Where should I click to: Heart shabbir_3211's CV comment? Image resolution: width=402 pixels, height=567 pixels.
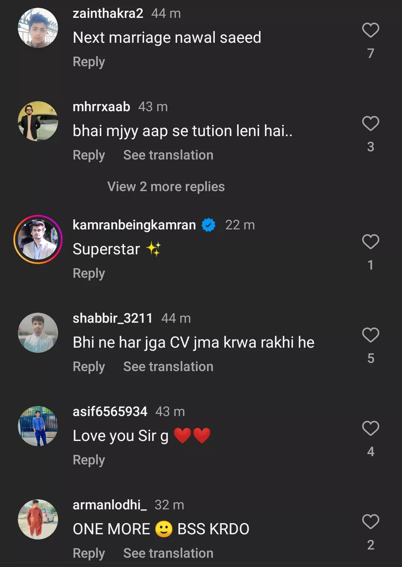pos(370,335)
